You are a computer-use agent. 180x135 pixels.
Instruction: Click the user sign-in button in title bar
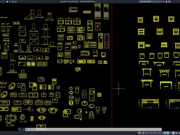168,1
